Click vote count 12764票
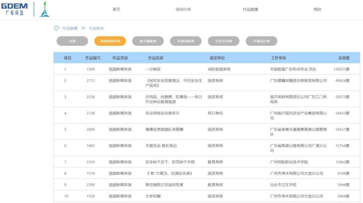Image resolution: width=363 pixels, height=203 pixels. pos(342,146)
